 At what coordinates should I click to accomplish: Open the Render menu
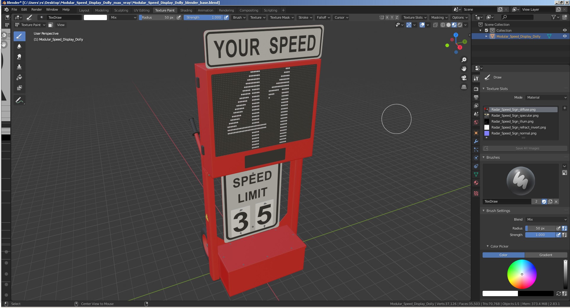(x=37, y=9)
